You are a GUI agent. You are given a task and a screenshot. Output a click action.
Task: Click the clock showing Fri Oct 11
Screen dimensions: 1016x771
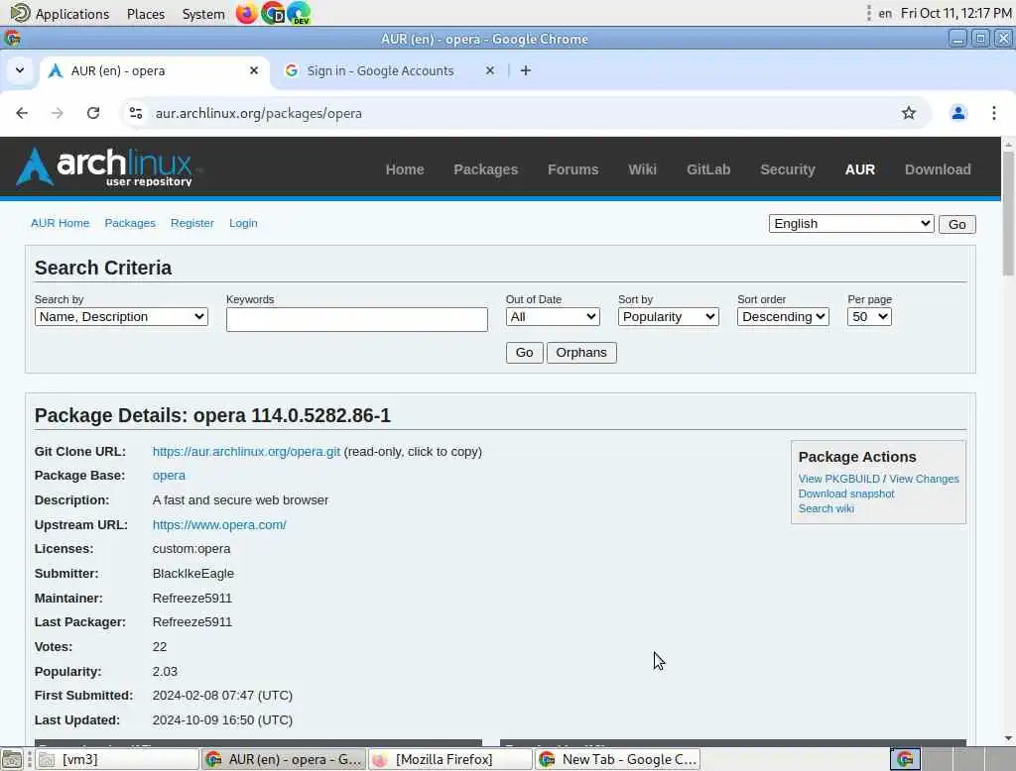pos(955,14)
